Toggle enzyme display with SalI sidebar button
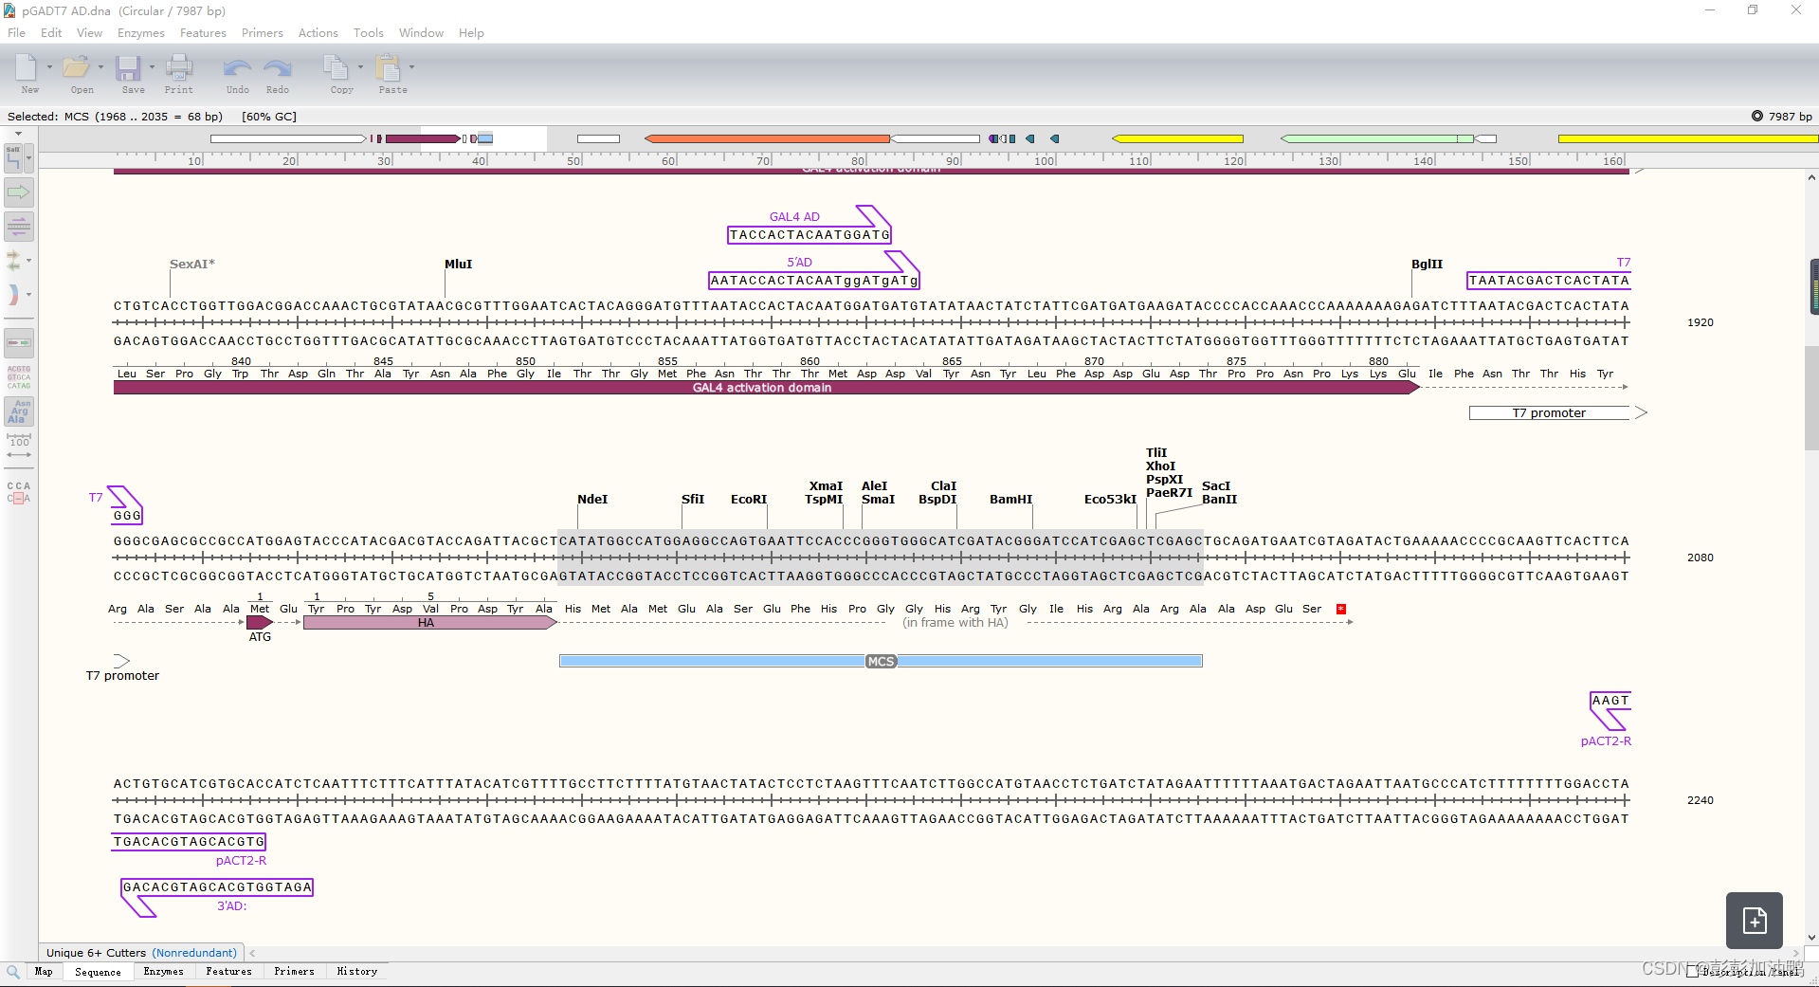Image resolution: width=1819 pixels, height=987 pixels. point(14,157)
